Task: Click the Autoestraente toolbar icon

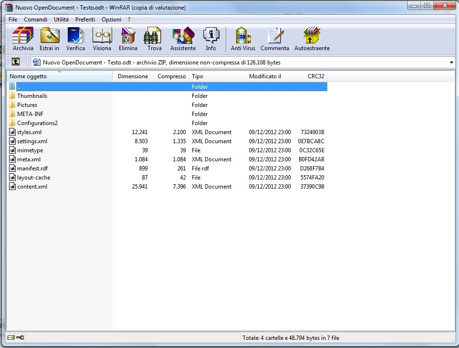Action: pyautogui.click(x=312, y=35)
